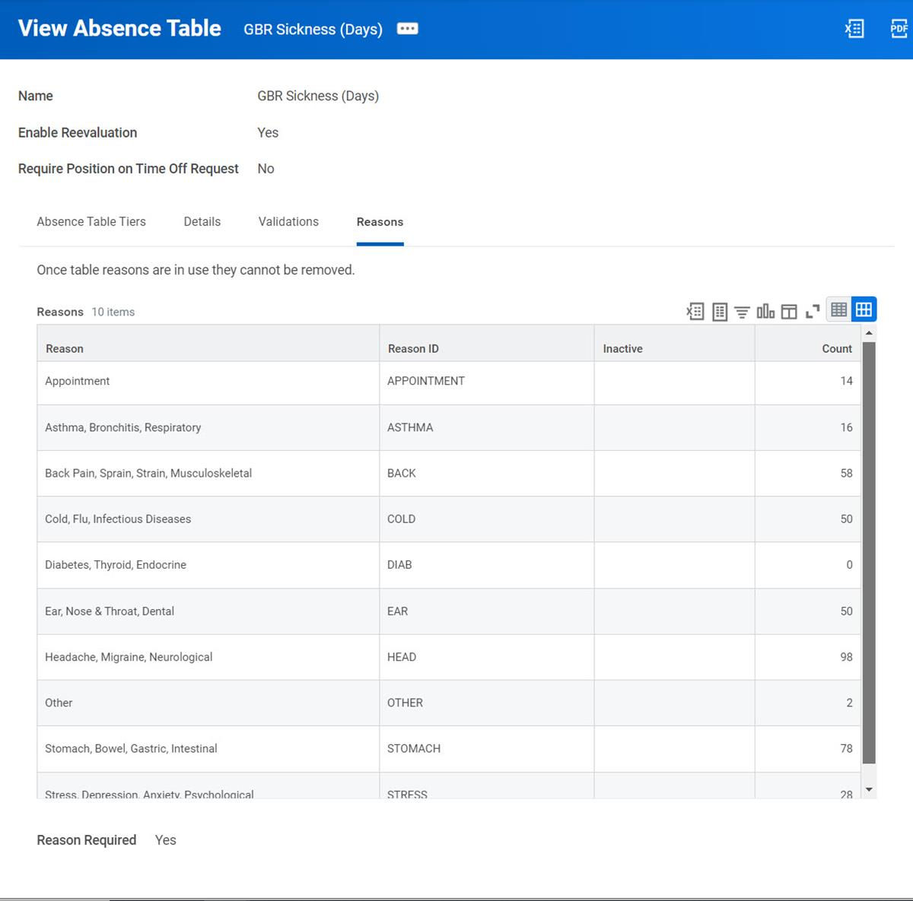Click the ASTHMA reason ID
Image resolution: width=913 pixels, height=901 pixels.
tap(410, 427)
